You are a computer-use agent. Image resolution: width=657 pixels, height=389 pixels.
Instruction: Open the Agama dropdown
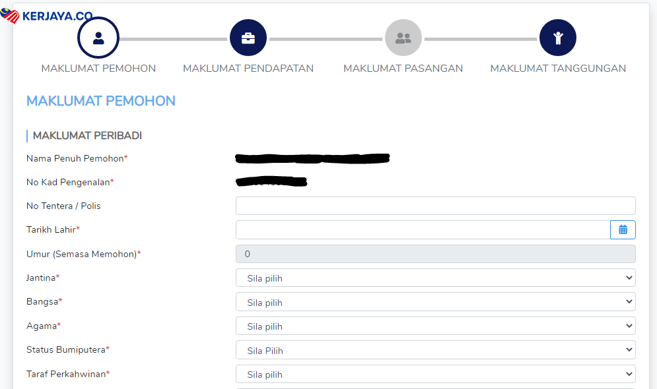click(x=435, y=326)
